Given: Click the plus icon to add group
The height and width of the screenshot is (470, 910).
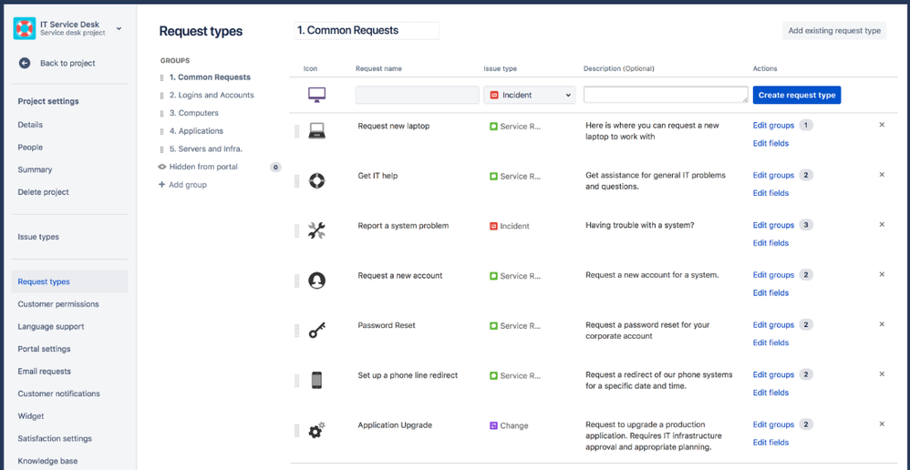Looking at the screenshot, I should tap(162, 185).
